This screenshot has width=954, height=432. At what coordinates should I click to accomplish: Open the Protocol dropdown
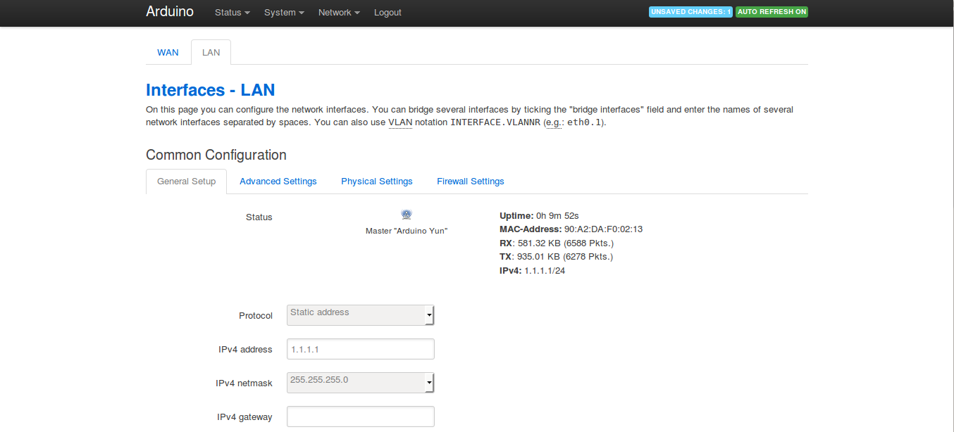pos(361,315)
